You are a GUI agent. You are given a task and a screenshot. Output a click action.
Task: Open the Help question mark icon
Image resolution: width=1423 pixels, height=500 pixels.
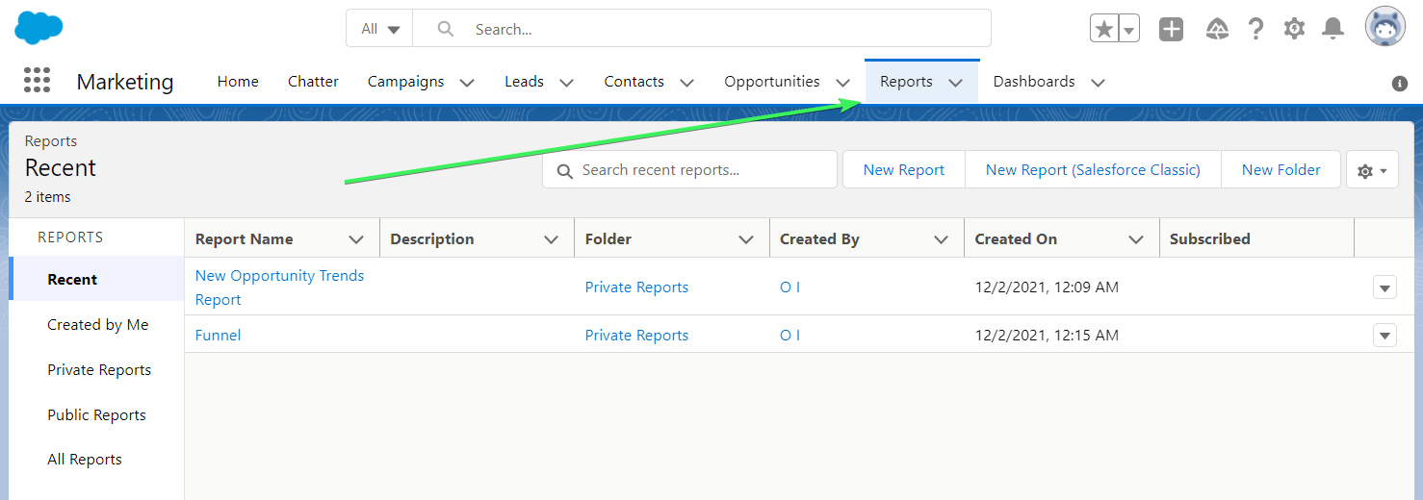(1255, 29)
